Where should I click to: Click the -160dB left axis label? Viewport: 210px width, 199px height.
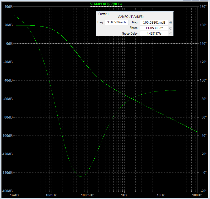tap(7, 191)
